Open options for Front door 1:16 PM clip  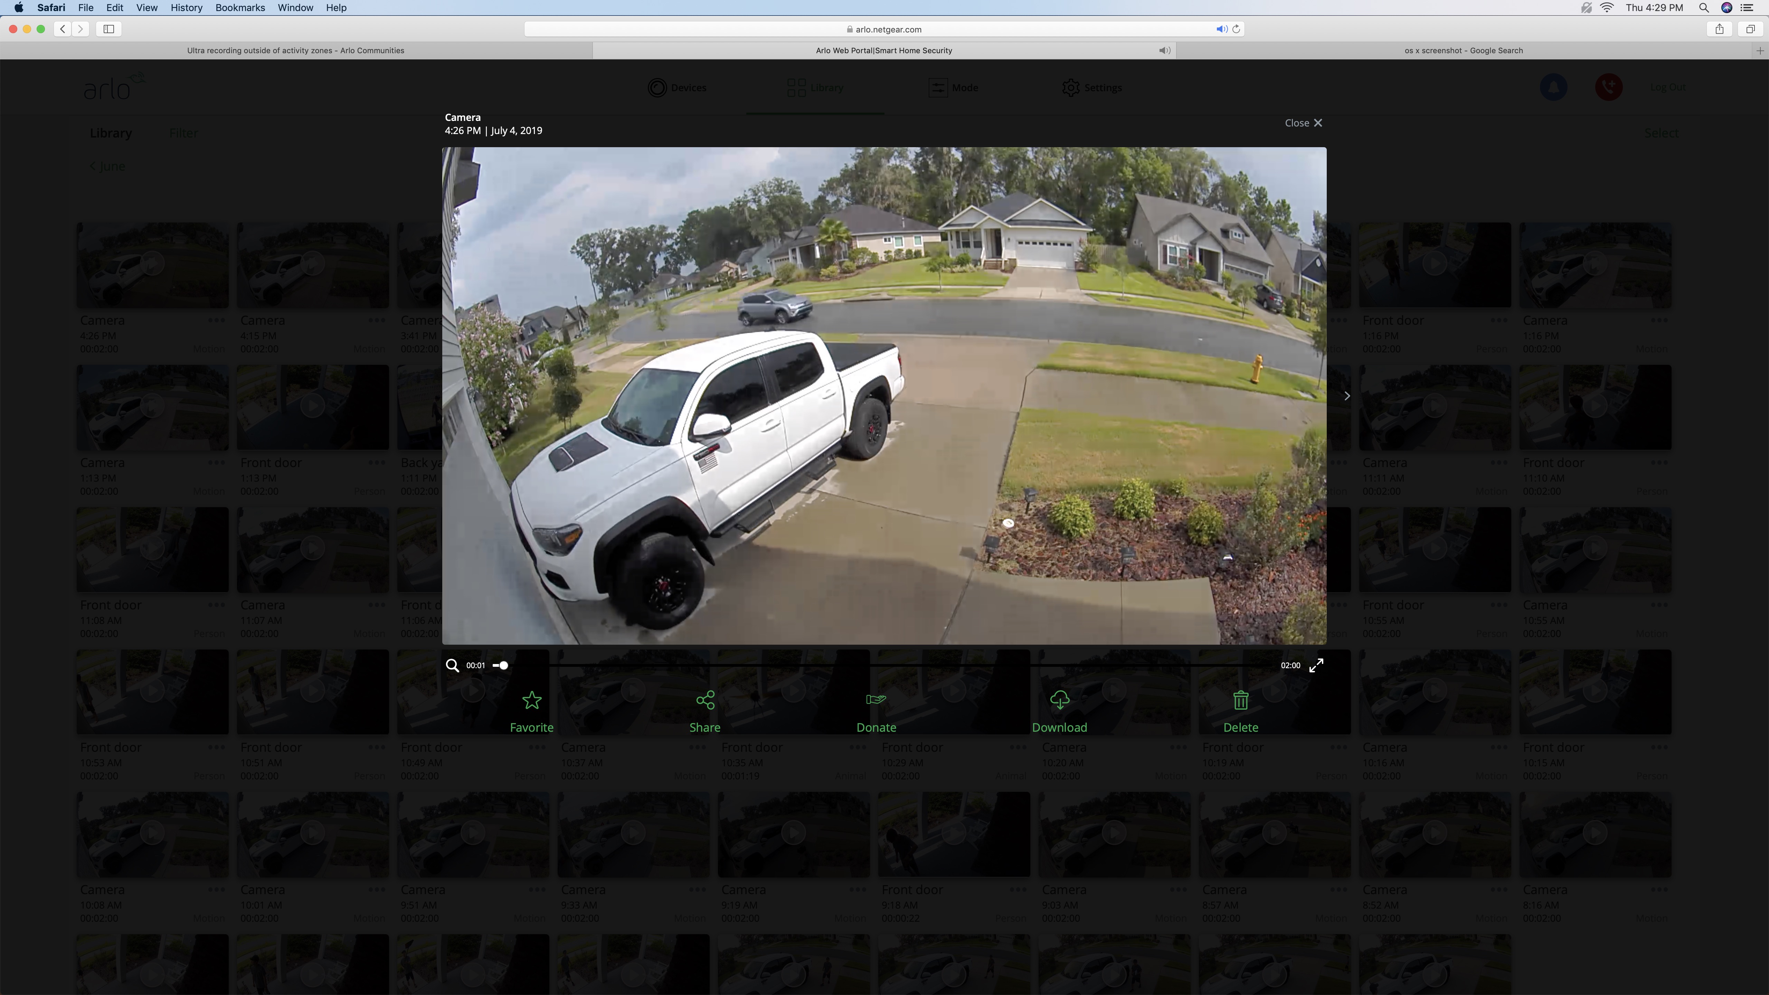1498,320
